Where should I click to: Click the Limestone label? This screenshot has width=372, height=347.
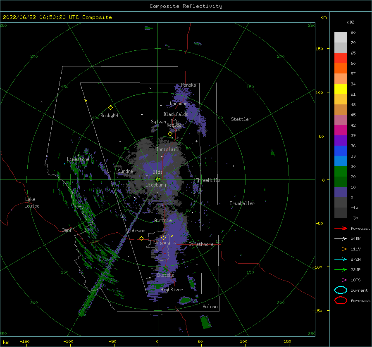click(78, 159)
